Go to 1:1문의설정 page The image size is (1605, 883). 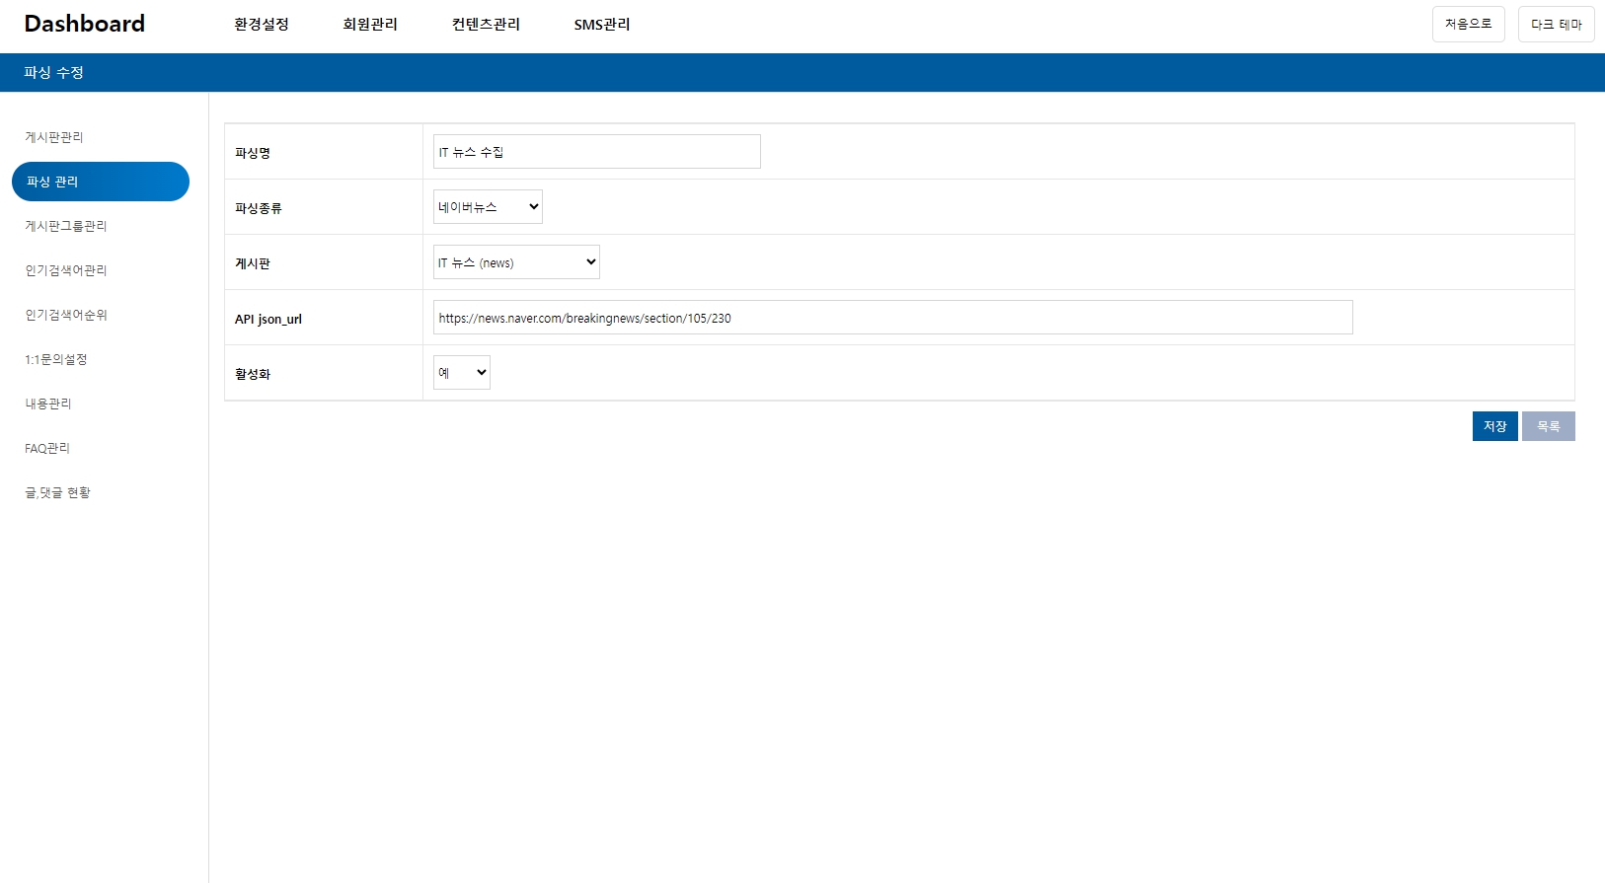coord(56,359)
